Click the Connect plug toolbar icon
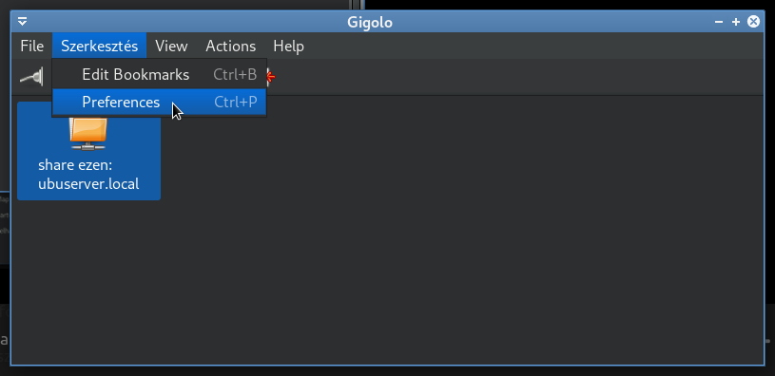 (31, 77)
